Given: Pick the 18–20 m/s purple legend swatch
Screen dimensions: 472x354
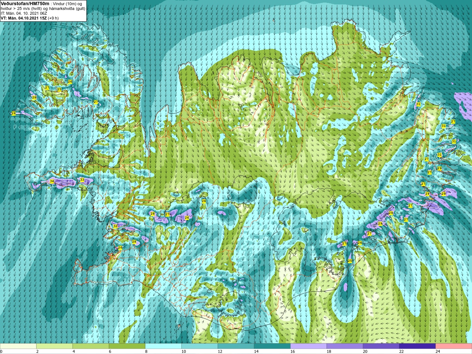Looking at the screenshot, I should pos(345,346).
